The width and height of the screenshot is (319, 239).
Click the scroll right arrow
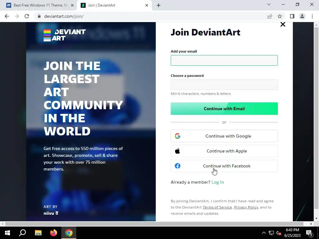(311, 224)
